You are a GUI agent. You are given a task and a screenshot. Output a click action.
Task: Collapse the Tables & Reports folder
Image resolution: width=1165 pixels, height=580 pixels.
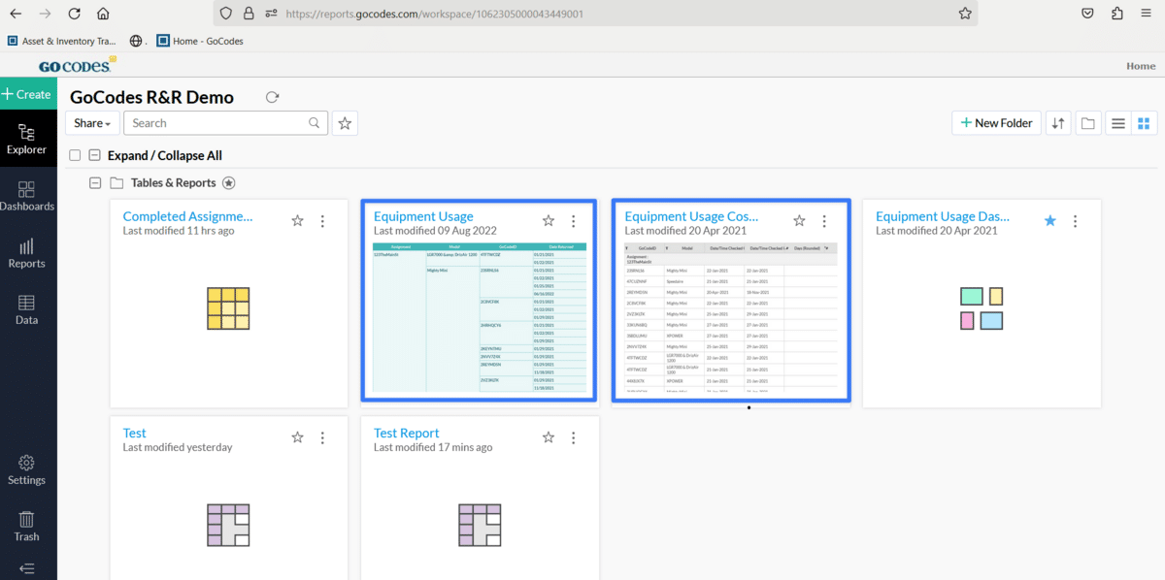pos(95,182)
